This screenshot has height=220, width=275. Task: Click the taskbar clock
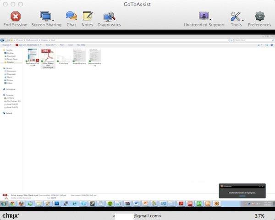(268, 203)
